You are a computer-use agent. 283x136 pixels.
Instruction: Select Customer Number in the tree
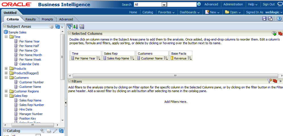tap(32, 82)
